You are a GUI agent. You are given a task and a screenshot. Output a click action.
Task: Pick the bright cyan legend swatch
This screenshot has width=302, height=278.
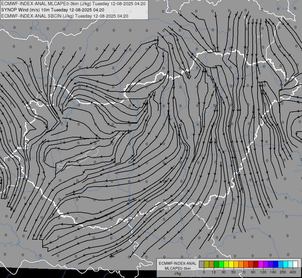[x=286, y=264]
